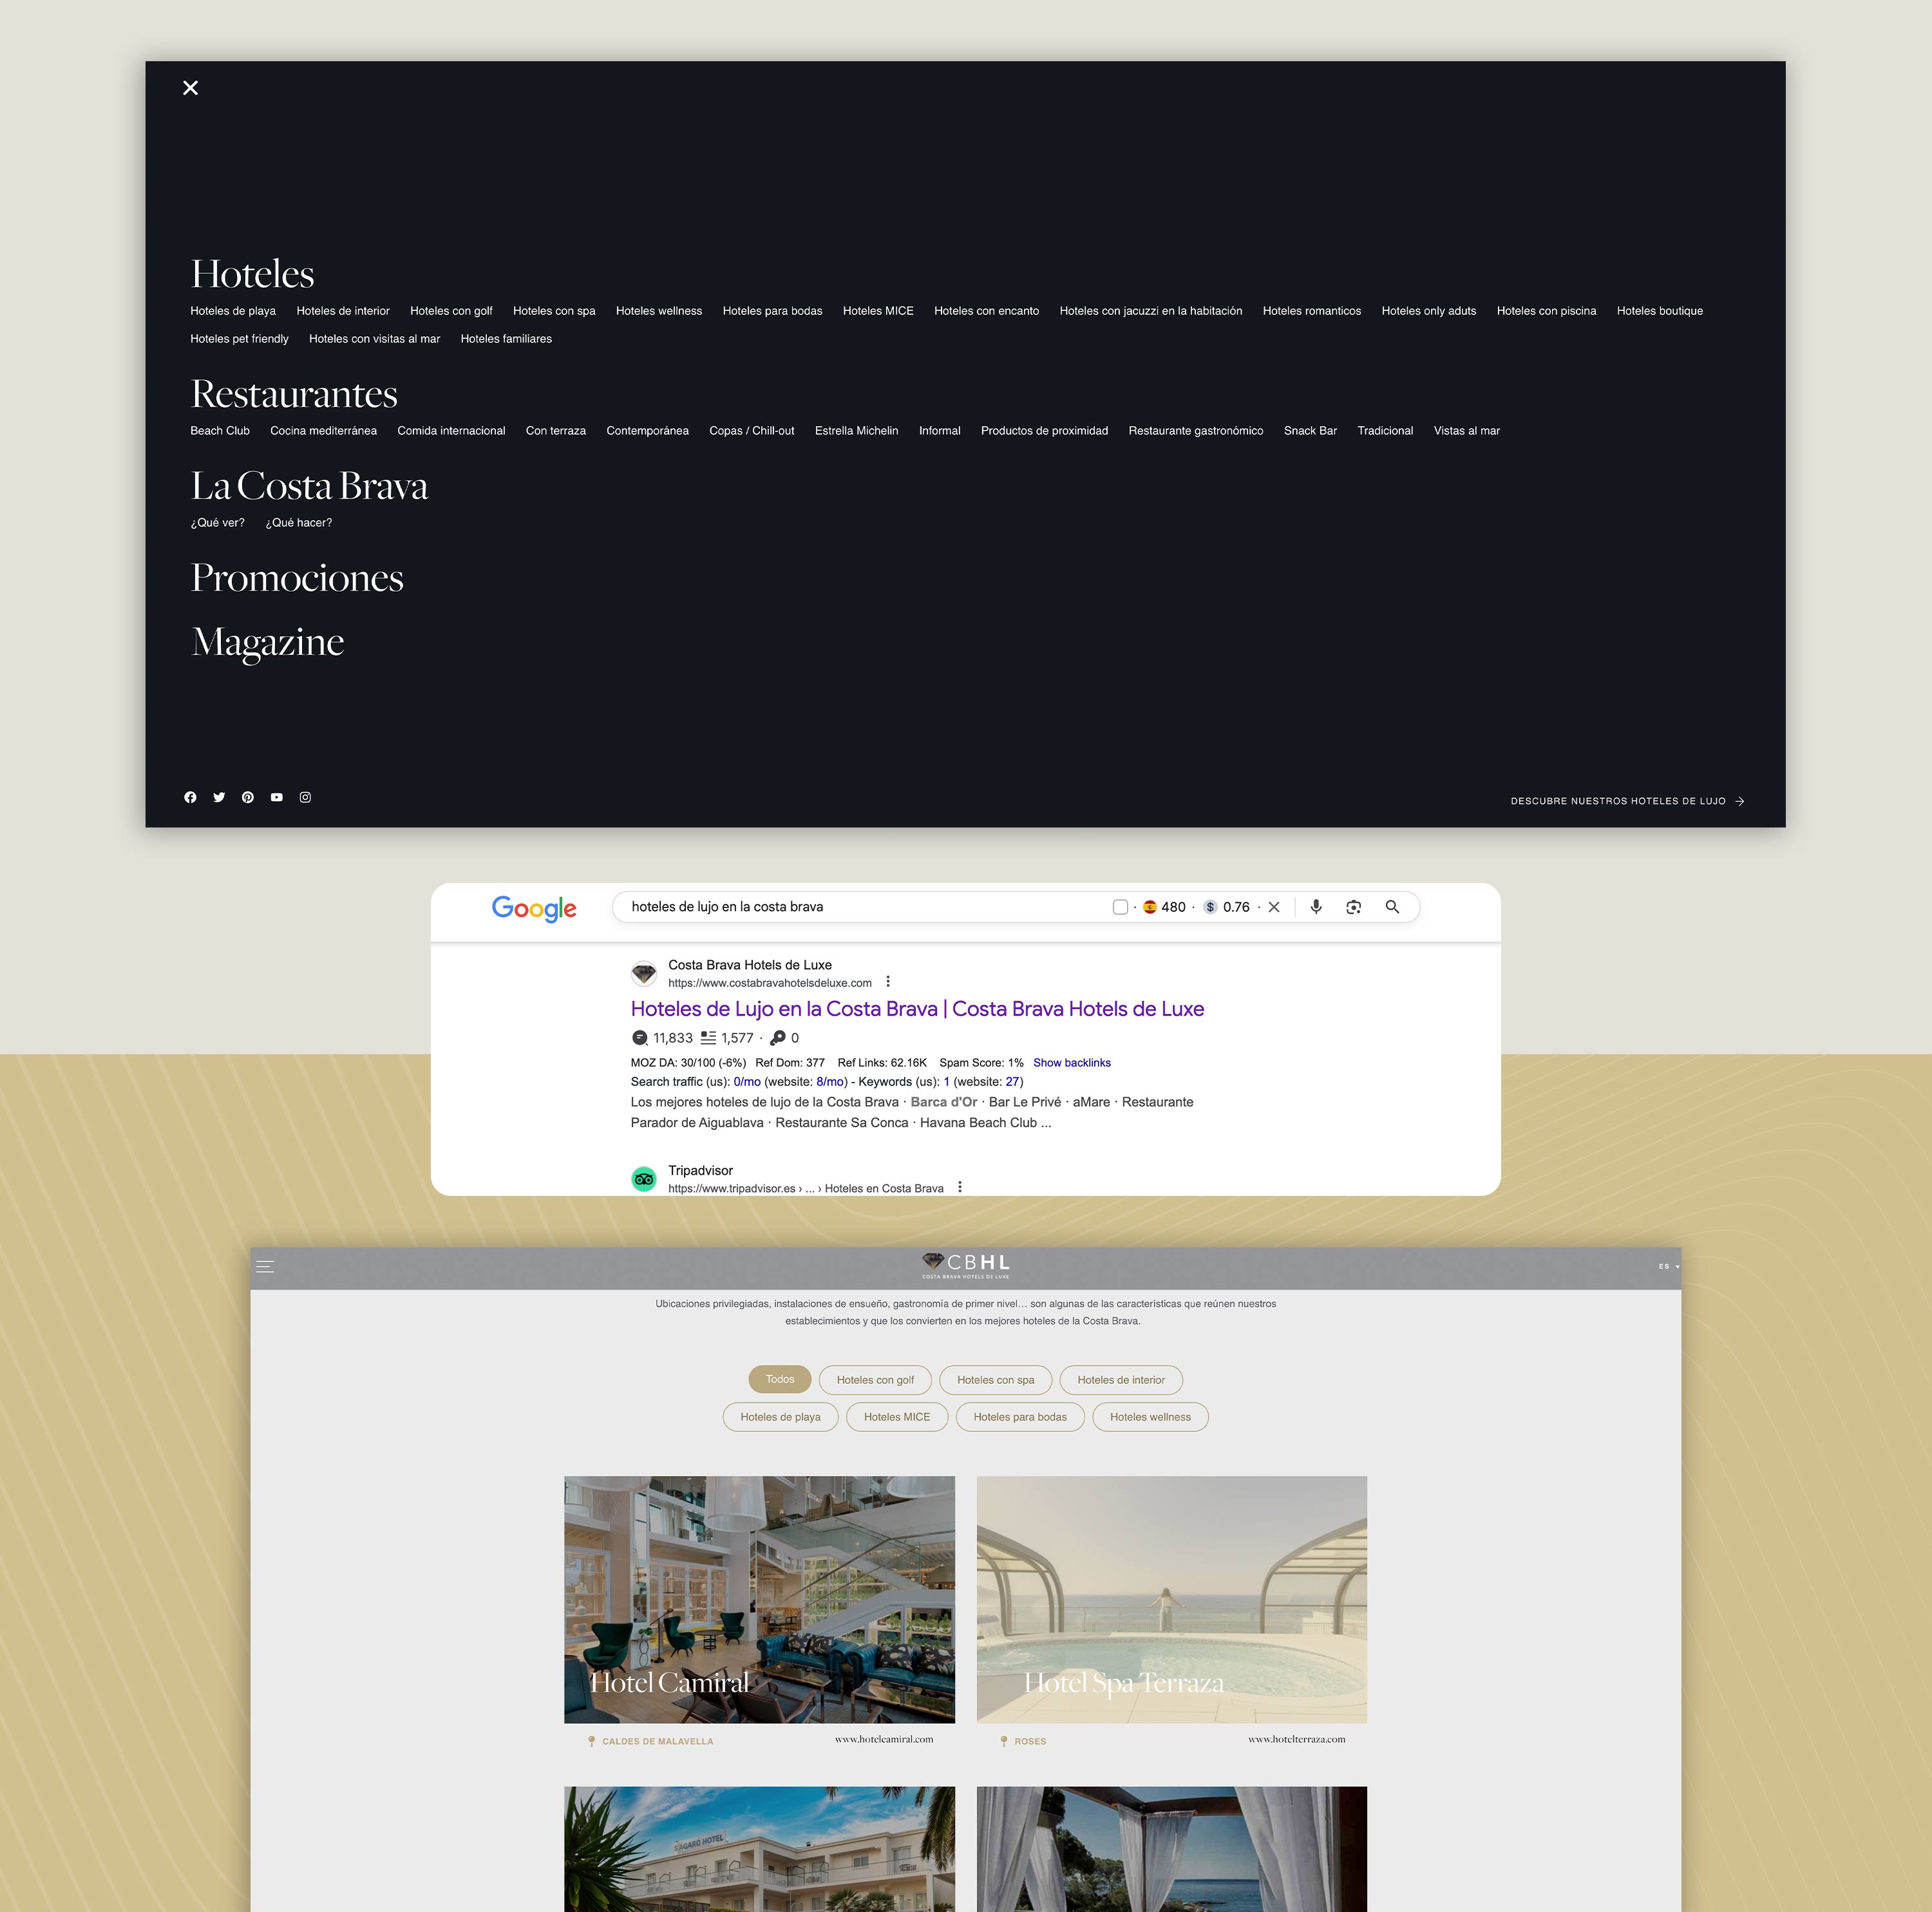This screenshot has width=1932, height=1912.
Task: Open Google Lens image search
Action: pyautogui.click(x=1354, y=907)
